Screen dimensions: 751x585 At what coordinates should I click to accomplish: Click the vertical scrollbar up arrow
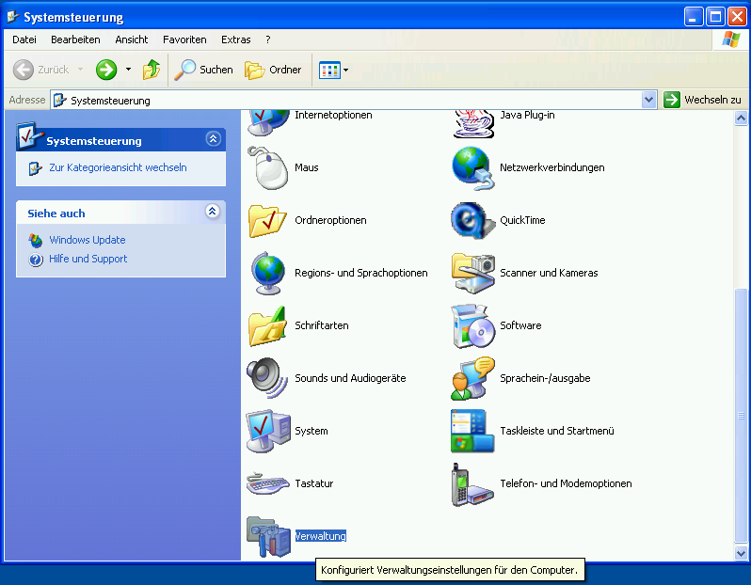(742, 117)
